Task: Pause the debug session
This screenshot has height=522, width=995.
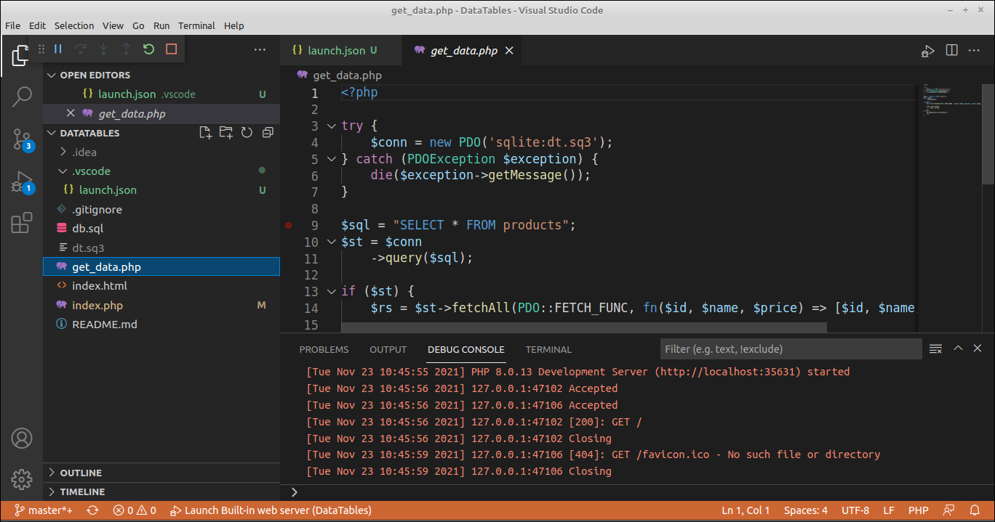Action: [58, 49]
